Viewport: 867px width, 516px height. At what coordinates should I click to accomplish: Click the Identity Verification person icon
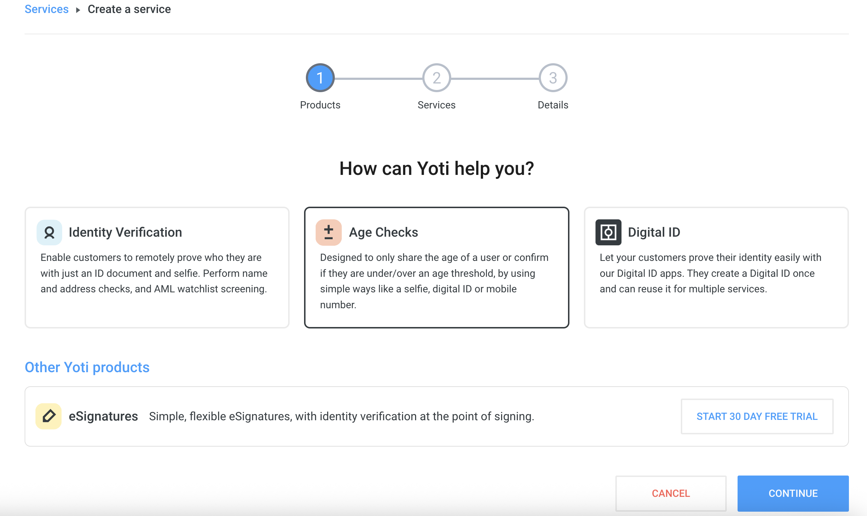pyautogui.click(x=49, y=232)
